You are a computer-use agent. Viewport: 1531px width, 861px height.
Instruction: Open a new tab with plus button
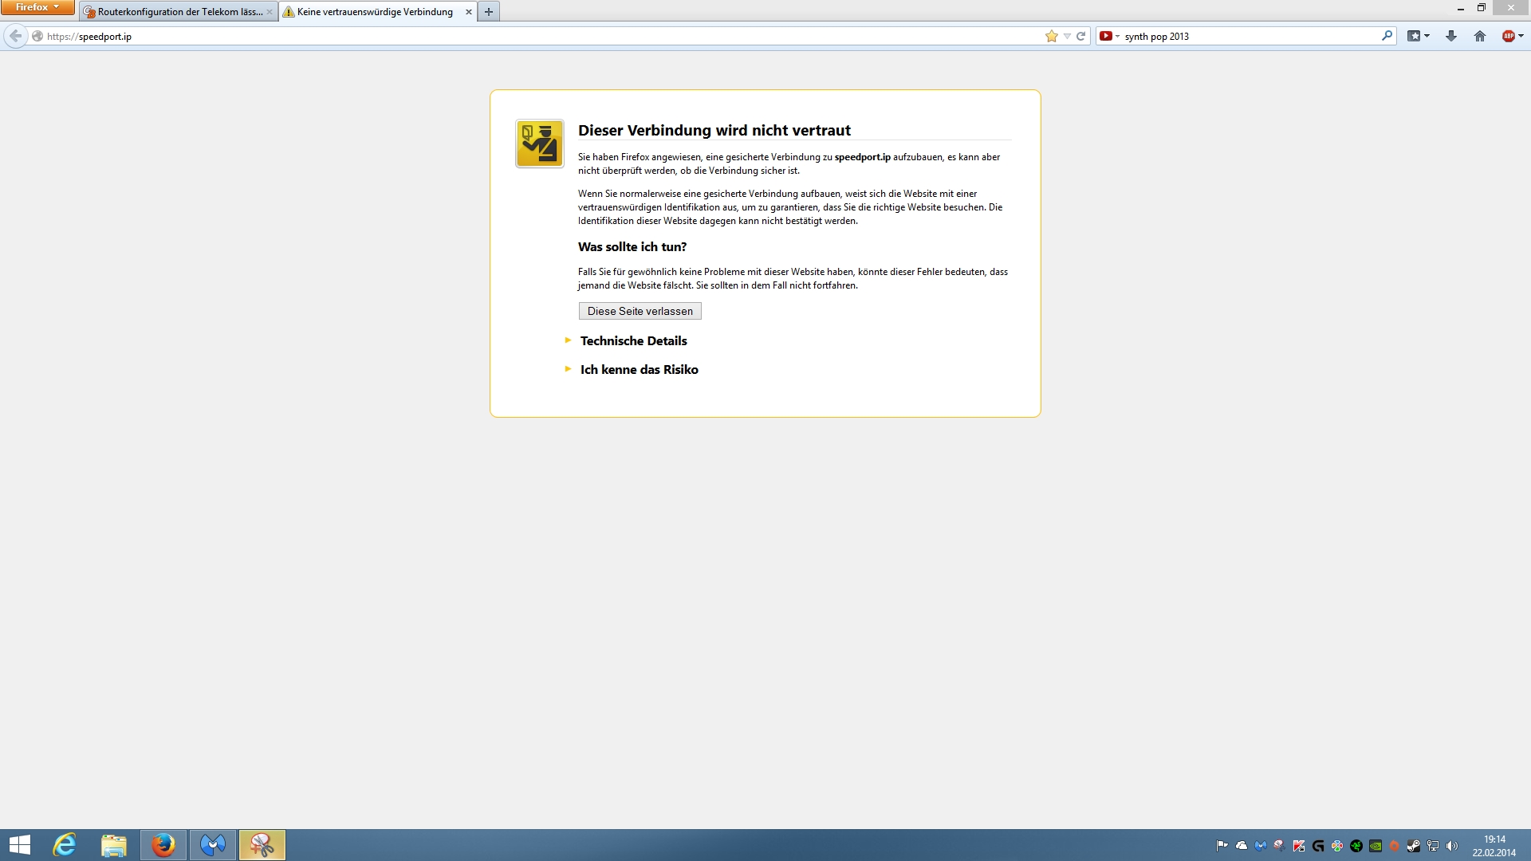(x=489, y=12)
